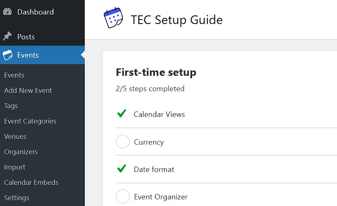Navigate to the Venues page
337x206 pixels.
tap(15, 136)
